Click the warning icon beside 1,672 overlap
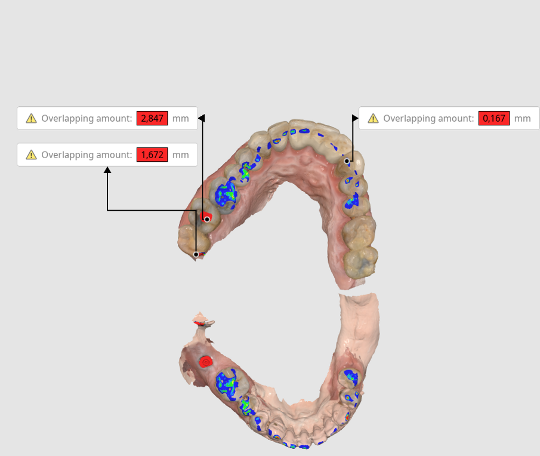This screenshot has width=540, height=456. [x=31, y=155]
